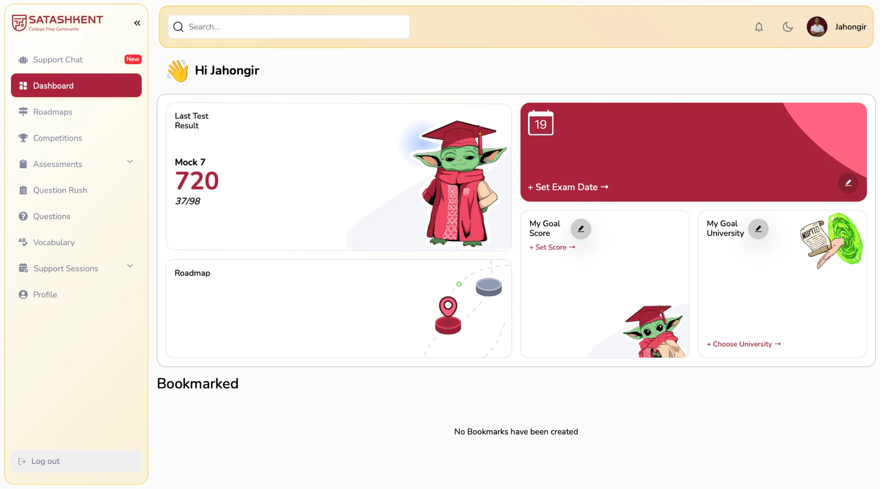Open the Roadmap card
880x489 pixels.
339,308
